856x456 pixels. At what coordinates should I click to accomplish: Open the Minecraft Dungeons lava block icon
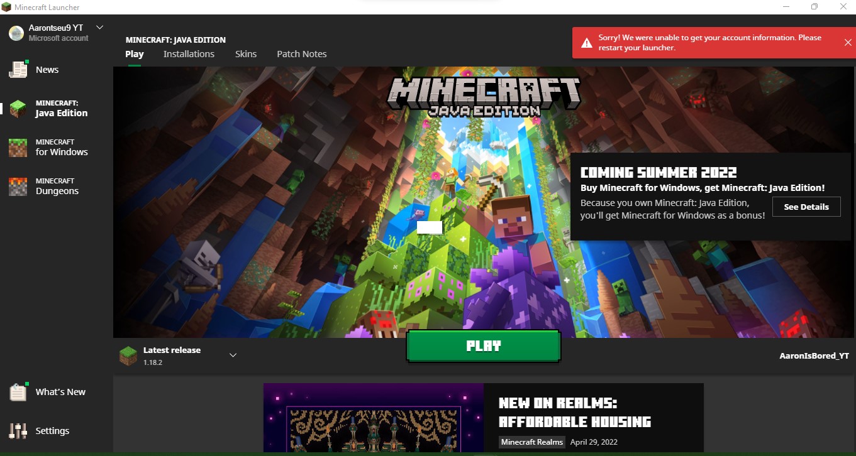point(18,187)
